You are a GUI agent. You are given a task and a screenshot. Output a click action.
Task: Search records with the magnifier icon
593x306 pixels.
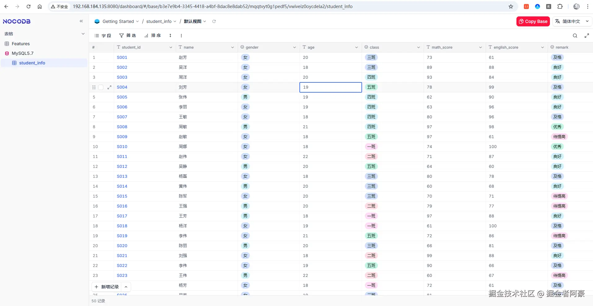coord(575,36)
